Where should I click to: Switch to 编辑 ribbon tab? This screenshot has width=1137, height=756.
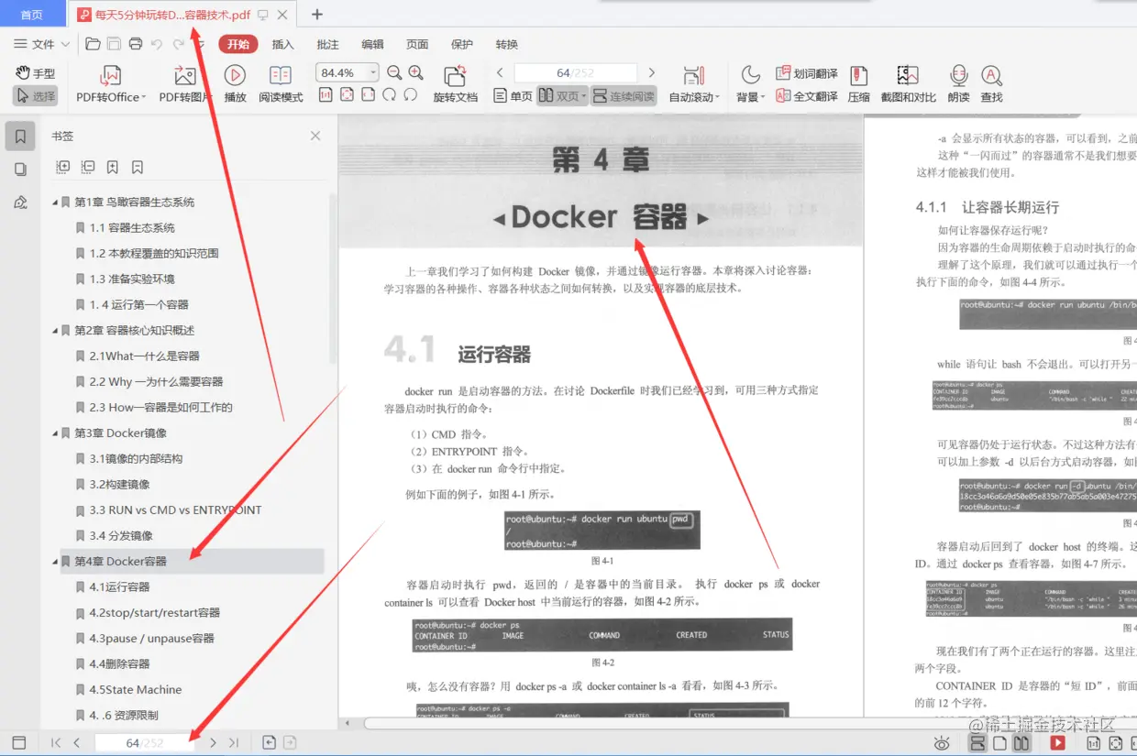pyautogui.click(x=372, y=44)
